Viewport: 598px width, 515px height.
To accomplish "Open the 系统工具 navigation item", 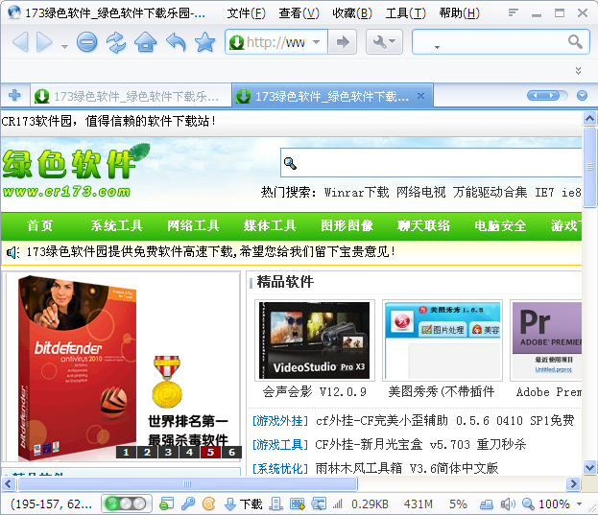I will (117, 225).
